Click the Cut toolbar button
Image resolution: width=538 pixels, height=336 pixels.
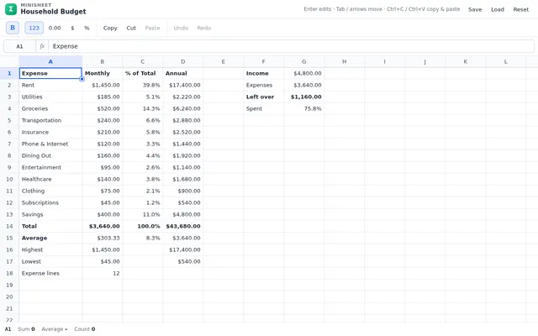131,28
